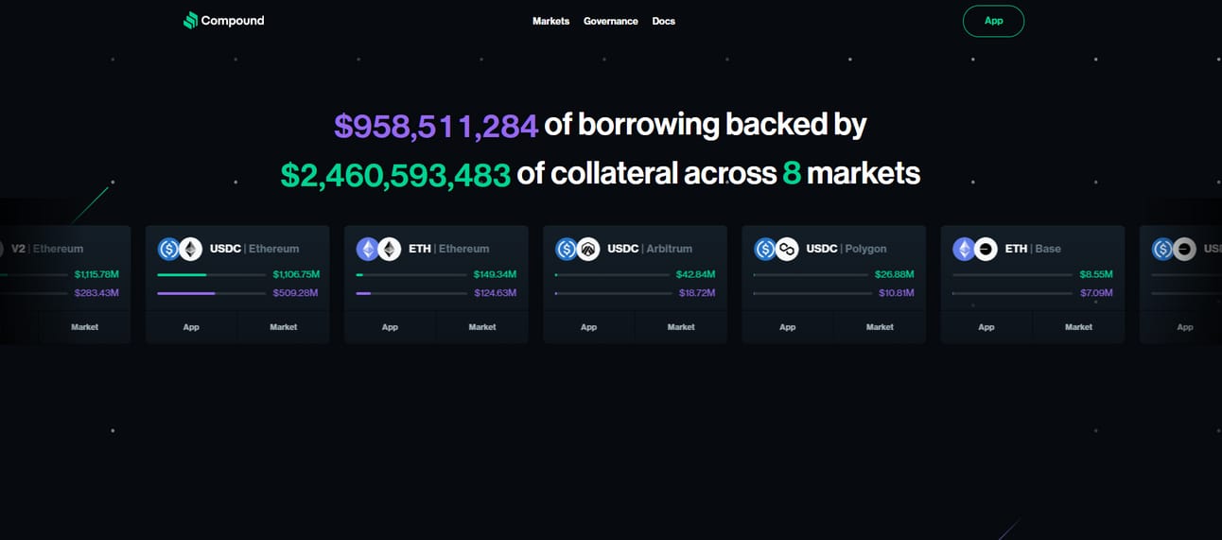Click the green collateral bar on USDC Ethereum
Image resolution: width=1222 pixels, height=540 pixels.
coord(211,274)
